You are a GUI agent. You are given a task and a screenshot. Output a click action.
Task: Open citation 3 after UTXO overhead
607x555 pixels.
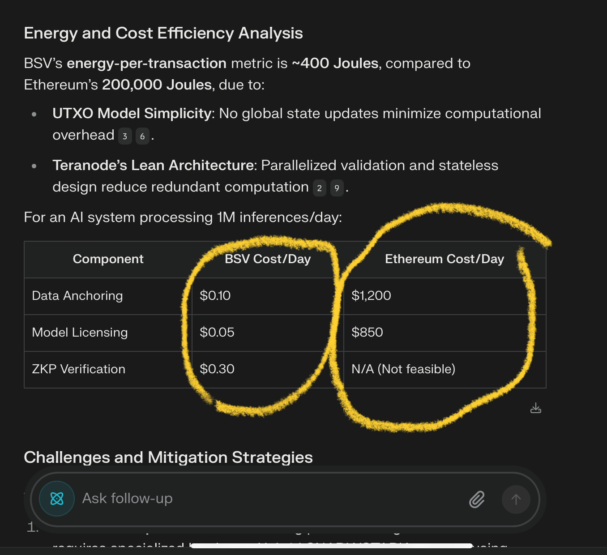tap(125, 136)
